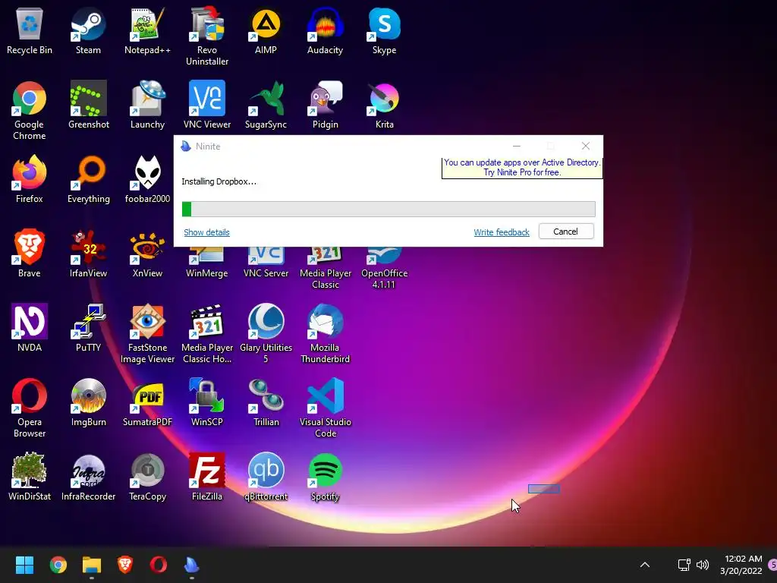
Task: Click the Dropbox install progress bar
Action: click(388, 209)
